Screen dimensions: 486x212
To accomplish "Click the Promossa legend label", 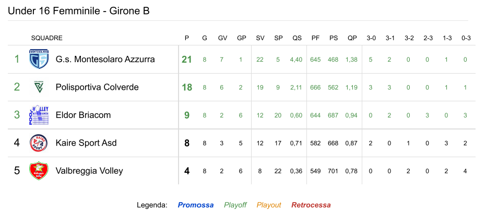I will [196, 205].
